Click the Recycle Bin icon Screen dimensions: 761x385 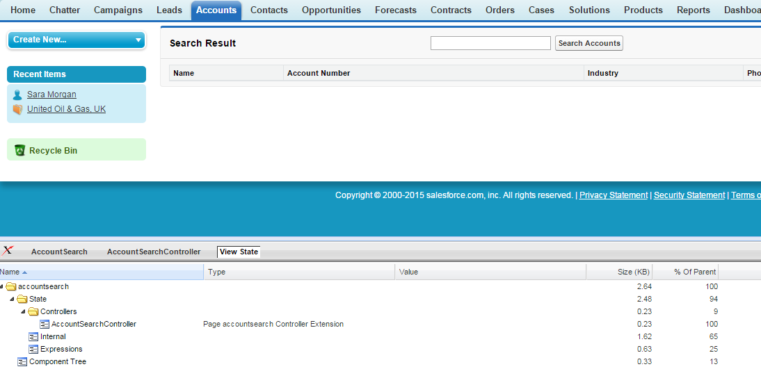click(19, 150)
